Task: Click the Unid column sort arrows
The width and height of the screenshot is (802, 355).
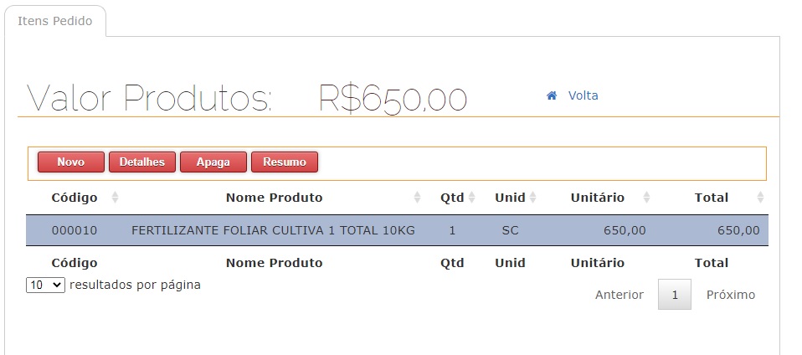Action: pyautogui.click(x=532, y=198)
